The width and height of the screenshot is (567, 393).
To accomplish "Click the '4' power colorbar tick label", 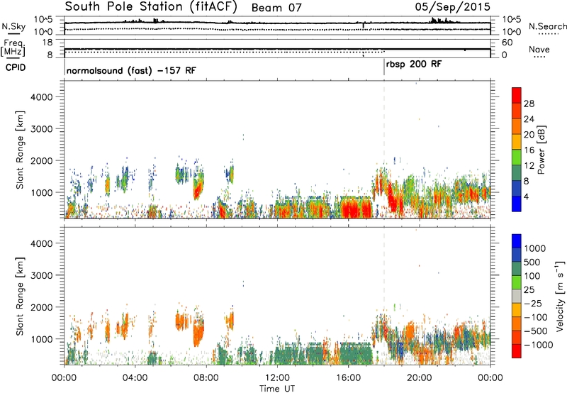I will click(x=526, y=197).
